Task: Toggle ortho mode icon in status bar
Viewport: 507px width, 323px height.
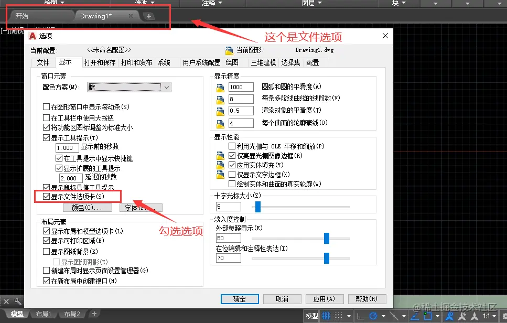Action: point(361,316)
